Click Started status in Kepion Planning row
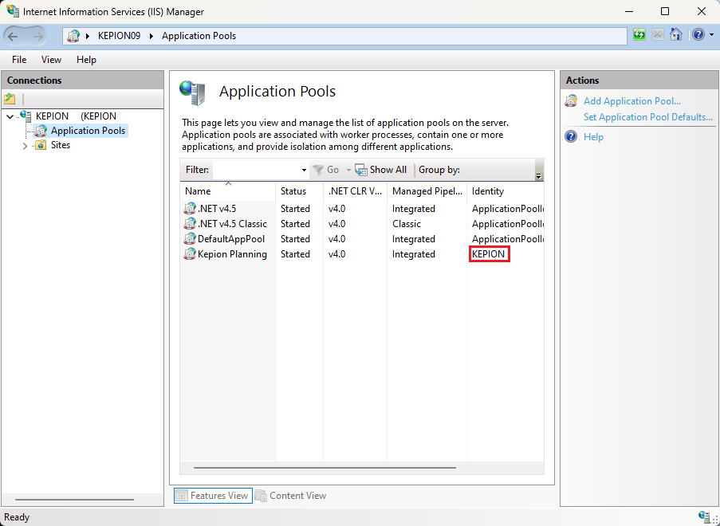The height and width of the screenshot is (526, 720). [x=295, y=253]
